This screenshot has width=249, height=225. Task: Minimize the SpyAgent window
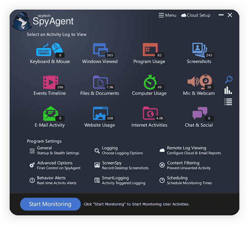point(221,15)
